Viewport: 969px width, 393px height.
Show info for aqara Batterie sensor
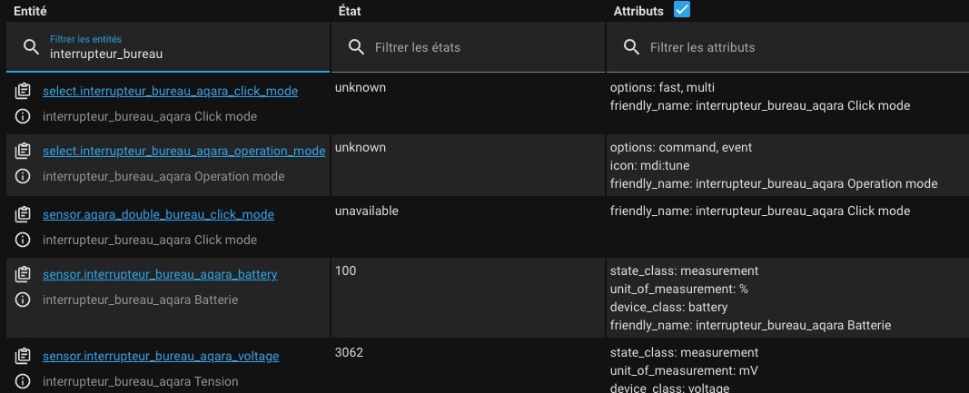tap(23, 300)
